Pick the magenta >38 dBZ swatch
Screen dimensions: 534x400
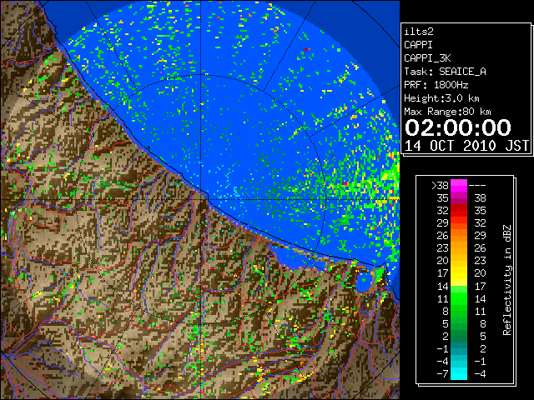tap(459, 185)
